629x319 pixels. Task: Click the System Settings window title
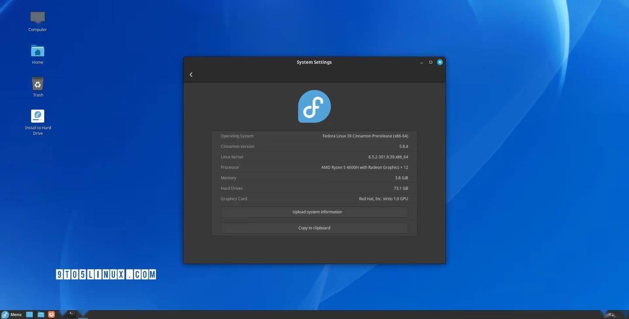[314, 62]
